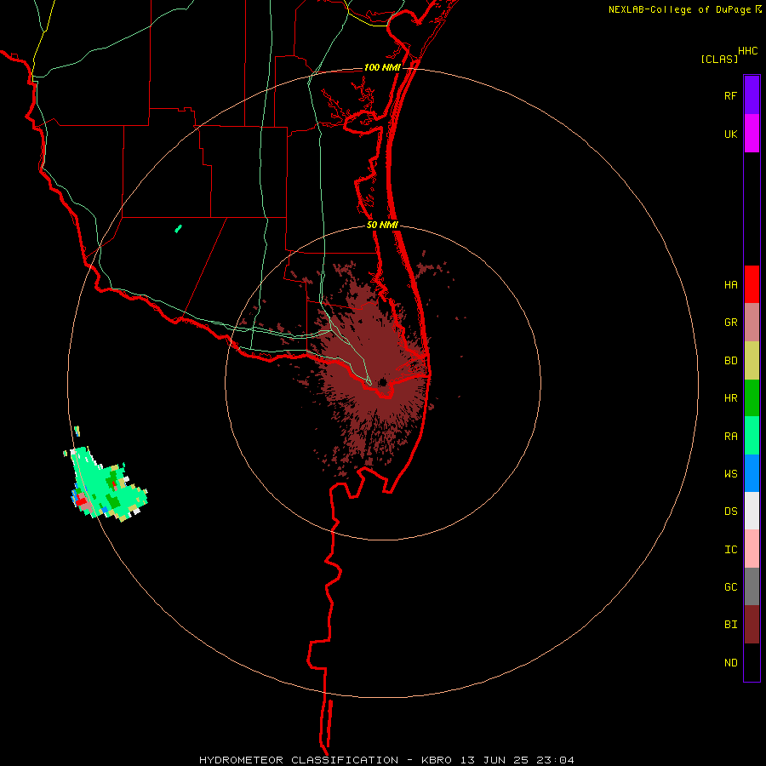This screenshot has height=766, width=766.
Task: Select the GC legend label
Action: coord(730,587)
